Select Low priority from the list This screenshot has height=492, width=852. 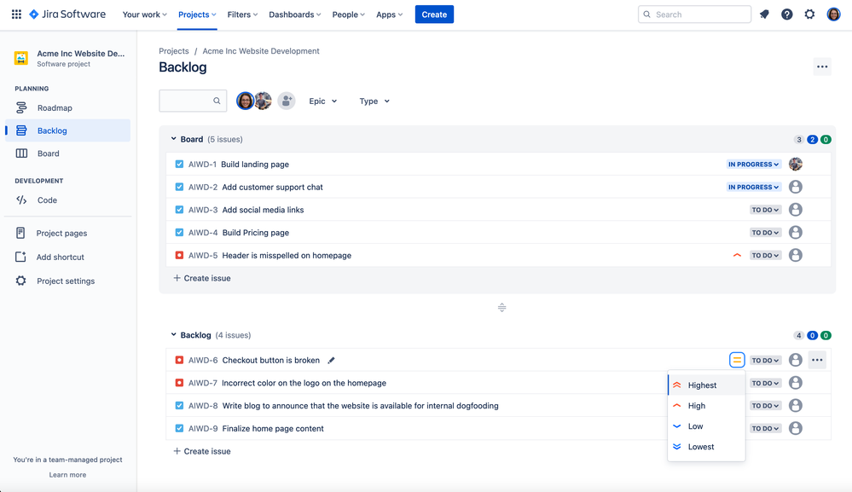click(706, 426)
